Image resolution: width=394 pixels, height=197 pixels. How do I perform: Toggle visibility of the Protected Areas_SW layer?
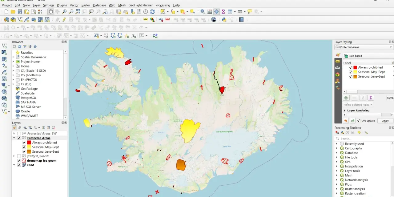click(19, 134)
